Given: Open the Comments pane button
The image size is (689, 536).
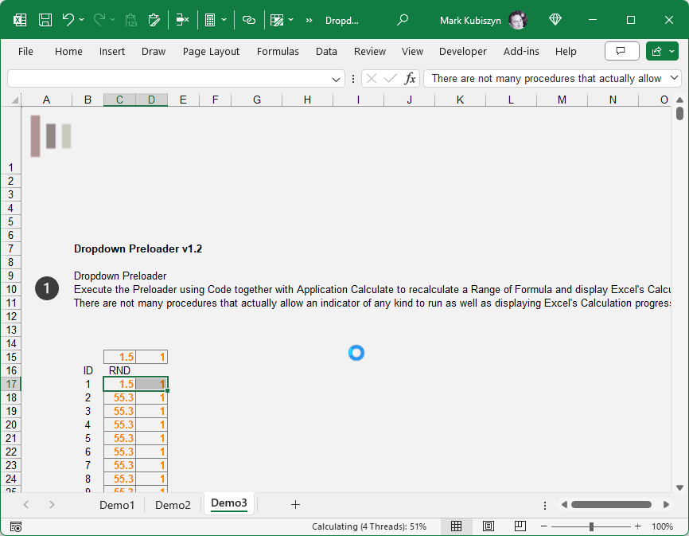Looking at the screenshot, I should (x=621, y=51).
